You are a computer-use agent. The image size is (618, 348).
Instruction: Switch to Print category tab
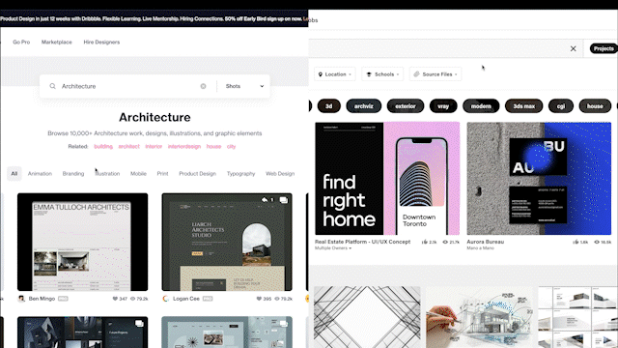coord(162,174)
